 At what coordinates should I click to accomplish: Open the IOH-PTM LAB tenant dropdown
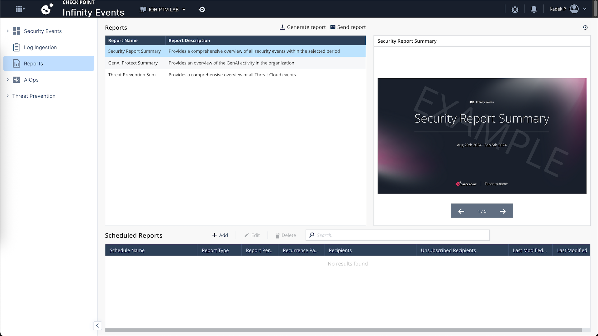(x=163, y=10)
